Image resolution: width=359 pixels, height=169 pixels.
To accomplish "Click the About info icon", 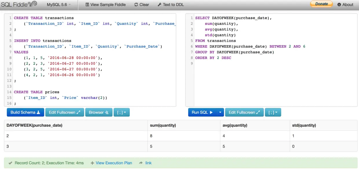I will click(x=339, y=4).
